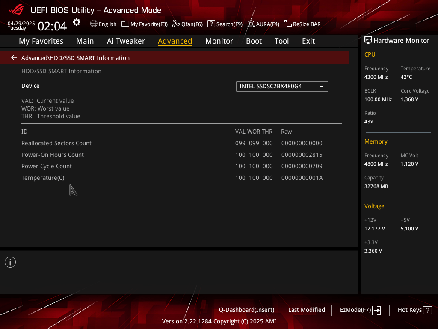Click the globe icon for English language
The height and width of the screenshot is (329, 438).
[x=94, y=24]
